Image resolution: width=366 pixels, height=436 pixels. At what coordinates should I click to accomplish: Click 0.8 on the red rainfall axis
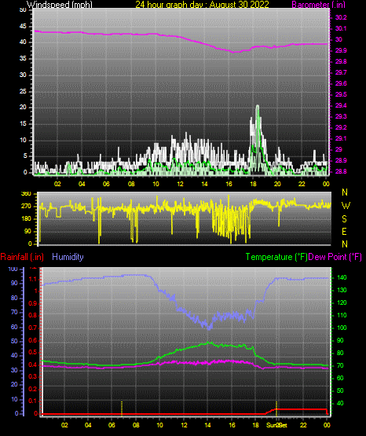coord(33,316)
